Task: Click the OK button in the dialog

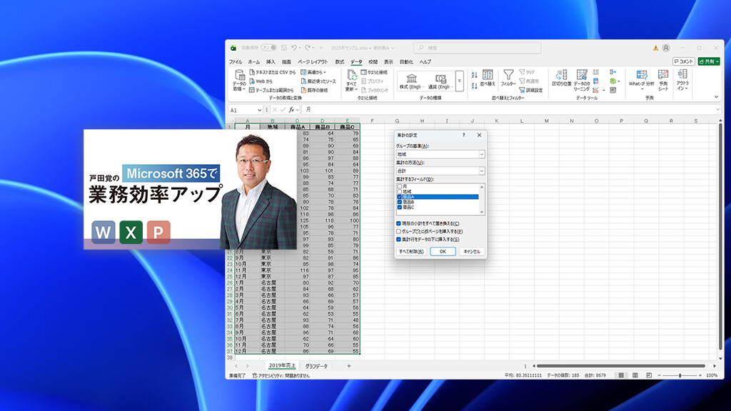Action: pyautogui.click(x=442, y=251)
